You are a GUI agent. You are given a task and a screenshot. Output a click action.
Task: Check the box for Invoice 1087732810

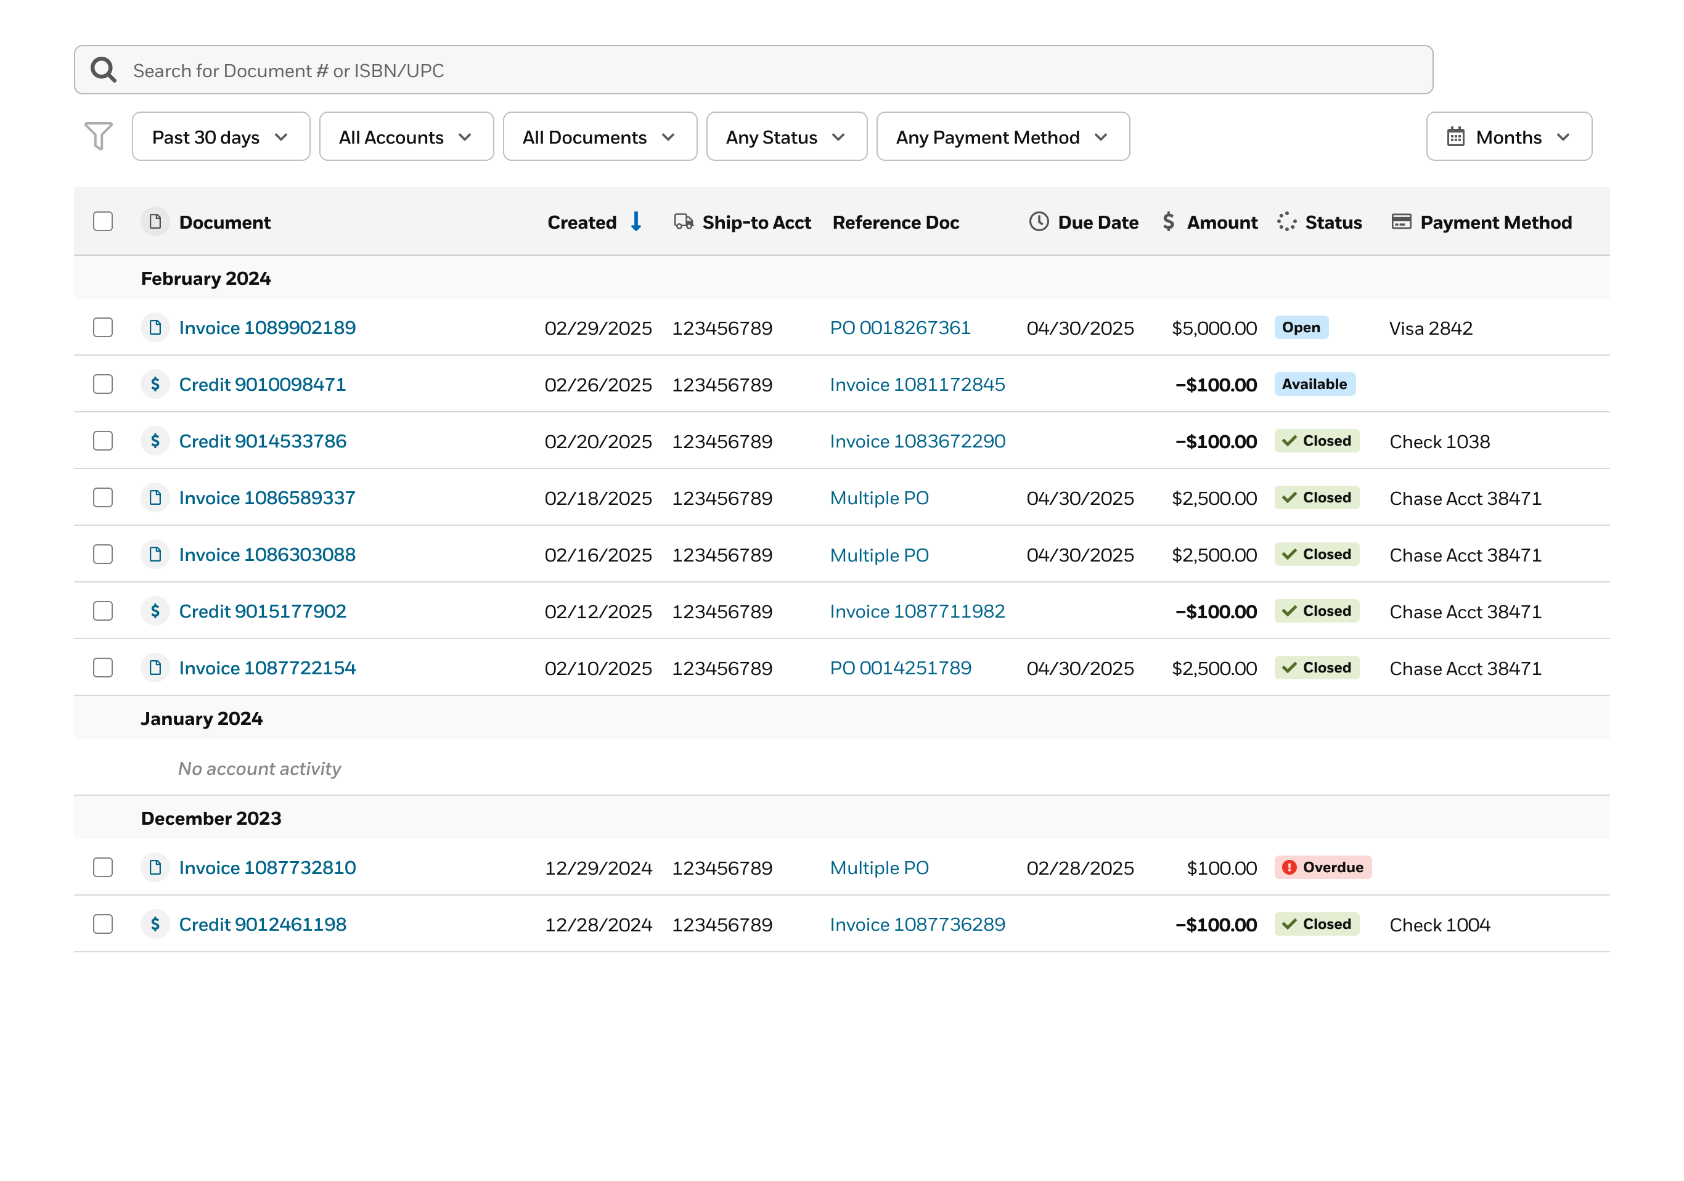point(103,868)
